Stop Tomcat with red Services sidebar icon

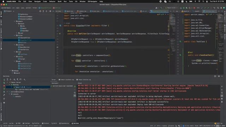coord(4,86)
